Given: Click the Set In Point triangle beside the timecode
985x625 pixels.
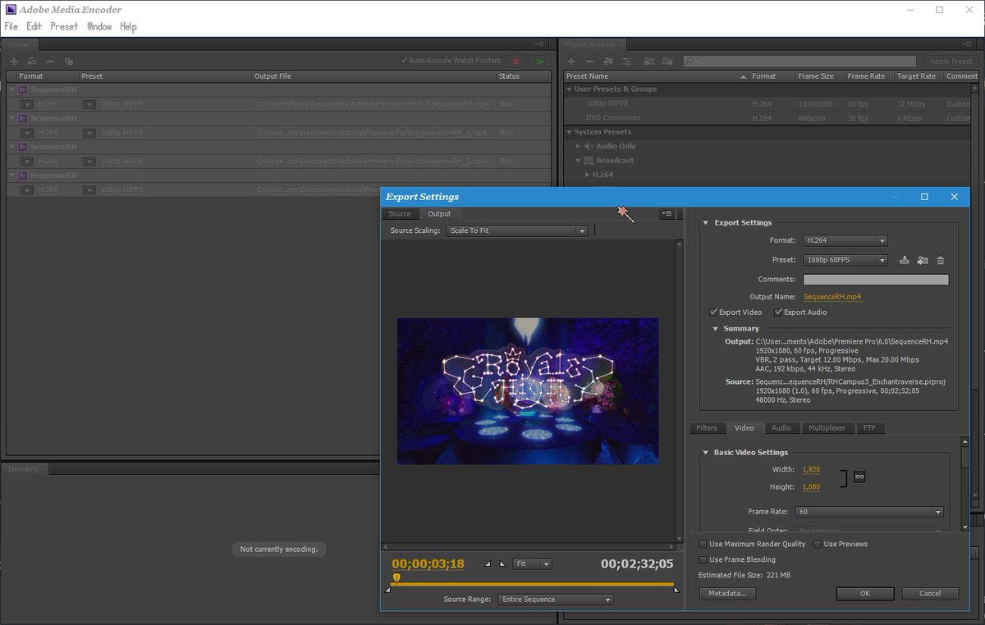Looking at the screenshot, I should pos(488,563).
